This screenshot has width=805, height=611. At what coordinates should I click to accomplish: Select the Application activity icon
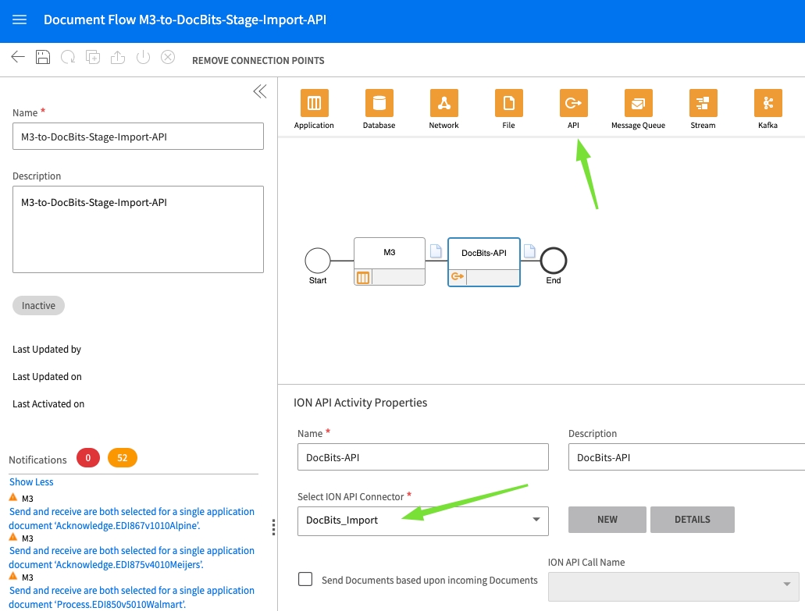pyautogui.click(x=314, y=103)
